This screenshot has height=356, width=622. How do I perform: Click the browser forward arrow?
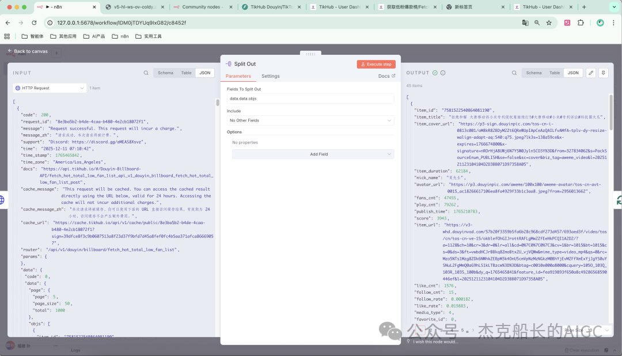coord(21,23)
